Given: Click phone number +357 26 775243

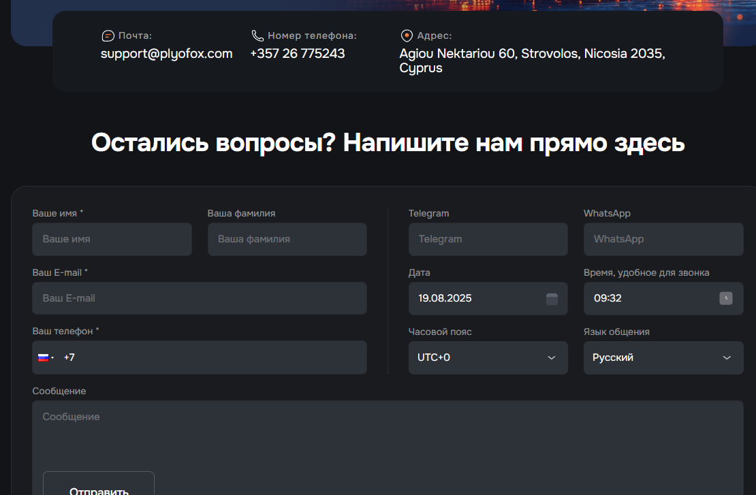Looking at the screenshot, I should 298,54.
